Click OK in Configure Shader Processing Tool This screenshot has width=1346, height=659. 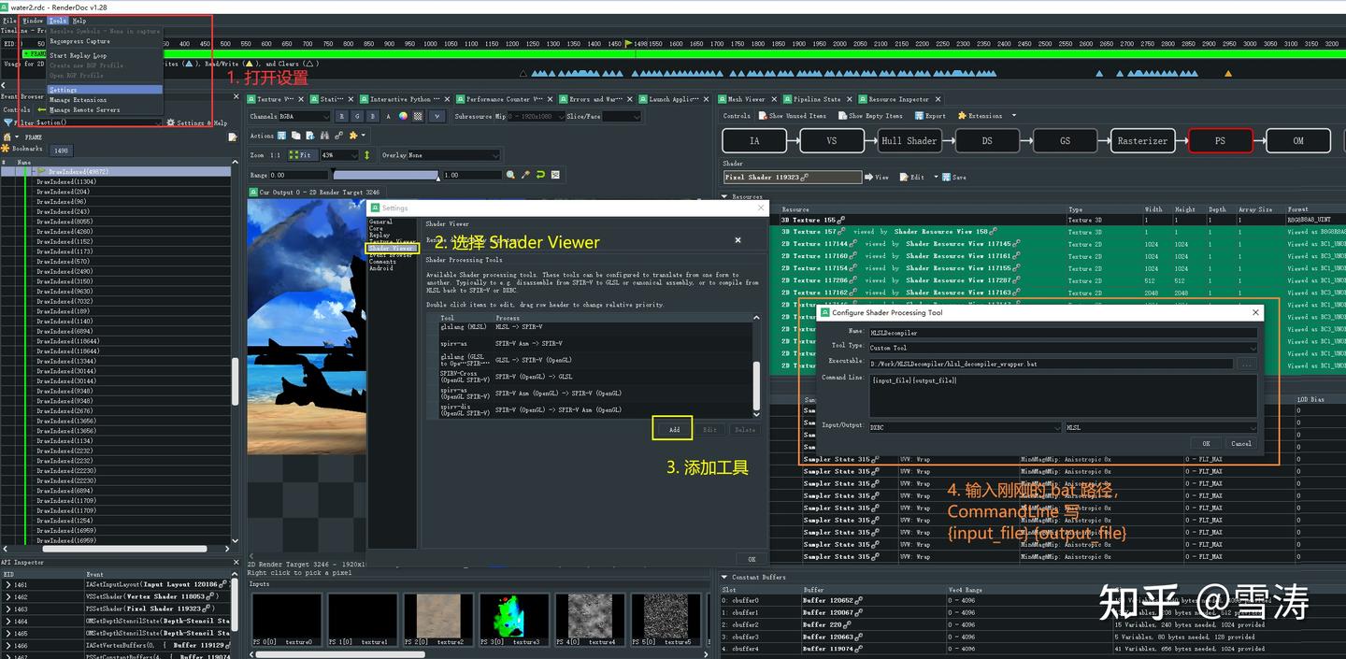pos(1206,443)
